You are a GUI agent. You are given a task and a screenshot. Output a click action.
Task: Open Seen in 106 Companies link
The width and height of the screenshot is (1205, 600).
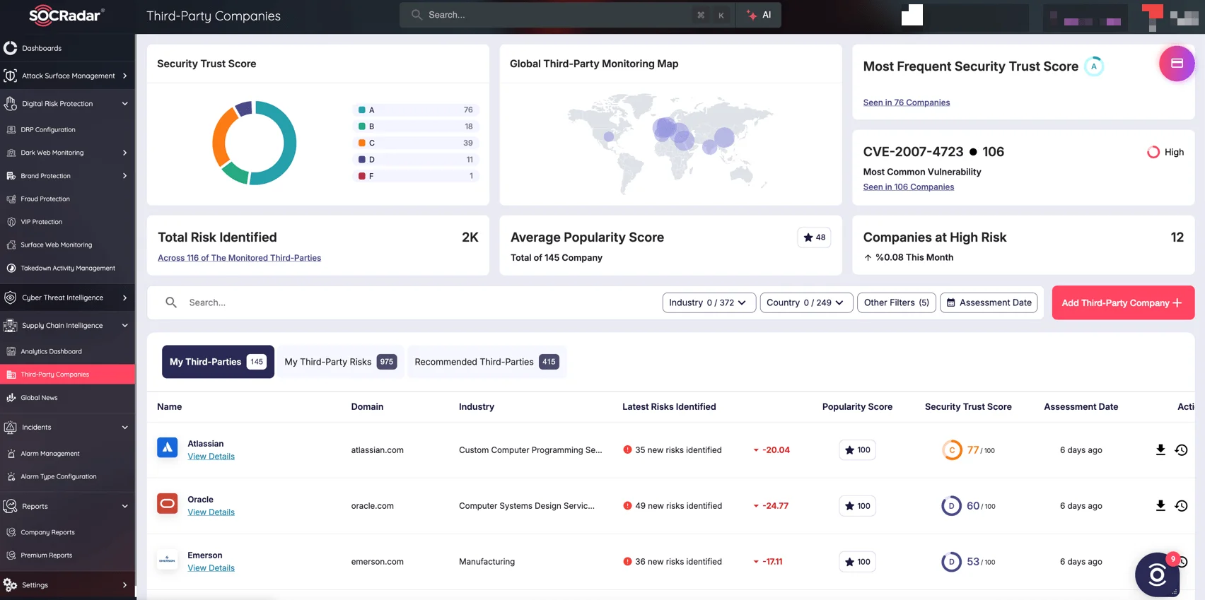pyautogui.click(x=909, y=187)
